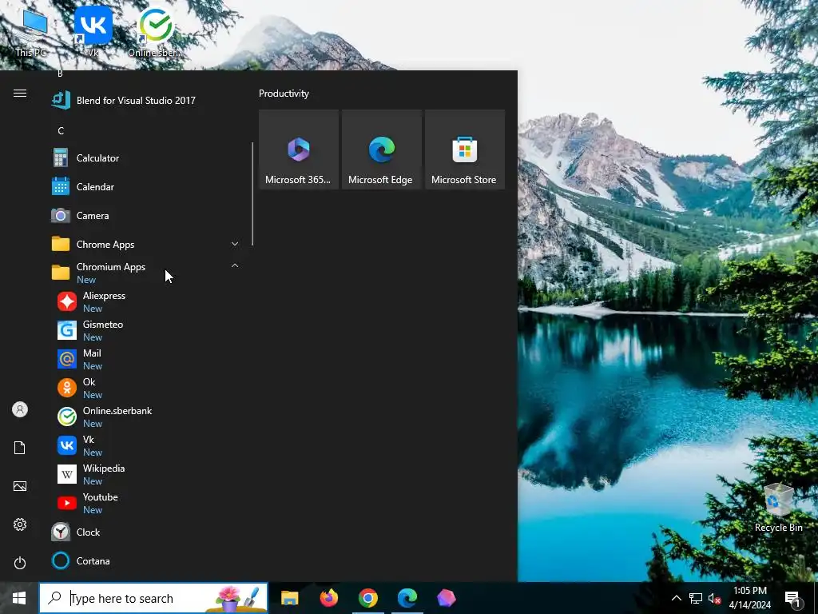Click the Start button
818x614 pixels.
point(19,598)
